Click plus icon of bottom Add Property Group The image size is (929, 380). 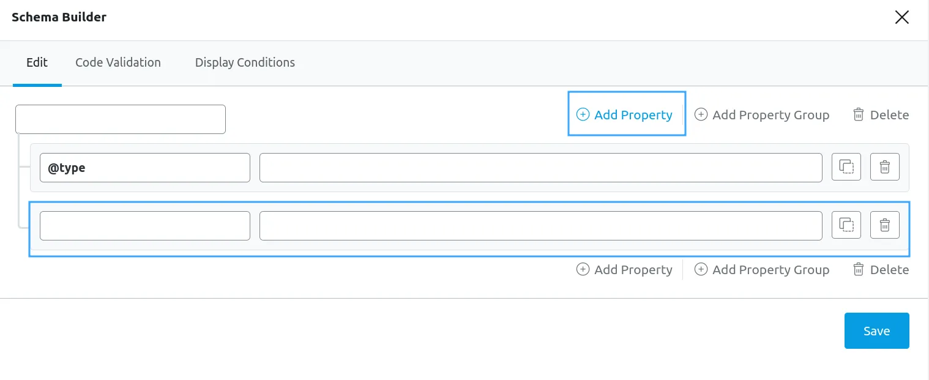tap(701, 269)
